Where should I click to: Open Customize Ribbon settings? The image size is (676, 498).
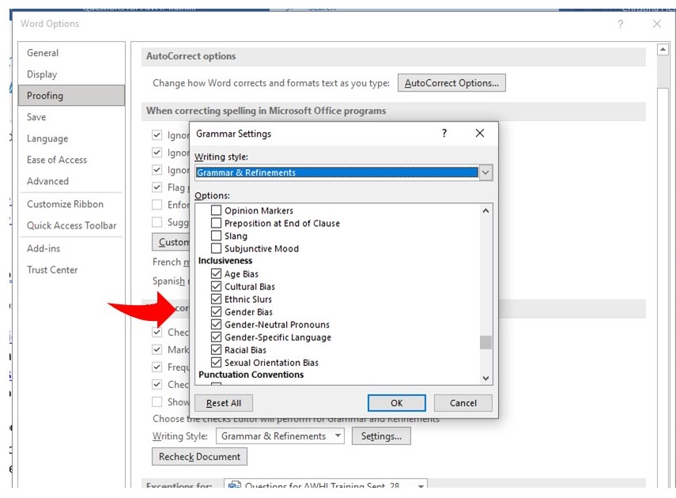[72, 204]
